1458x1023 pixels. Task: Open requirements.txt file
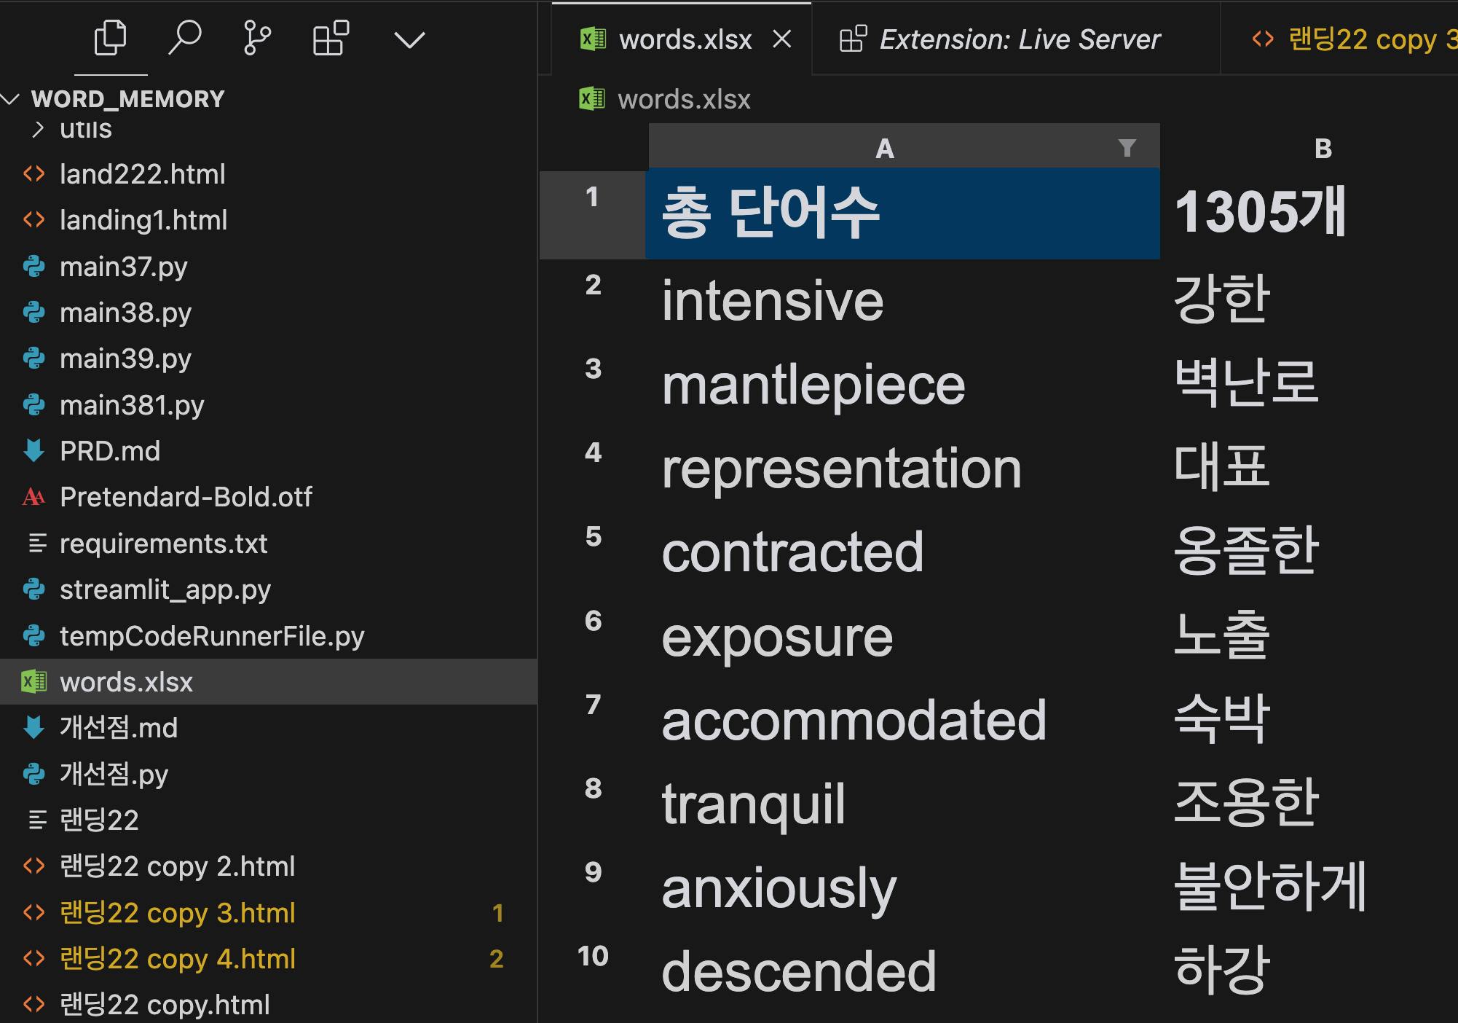point(163,544)
